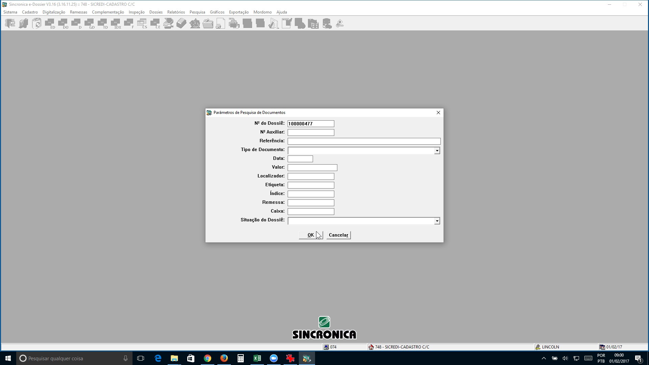Click the open folder toolbar icon

pyautogui.click(x=208, y=24)
